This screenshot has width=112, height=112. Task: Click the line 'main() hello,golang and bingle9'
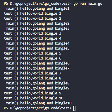click(37, 88)
